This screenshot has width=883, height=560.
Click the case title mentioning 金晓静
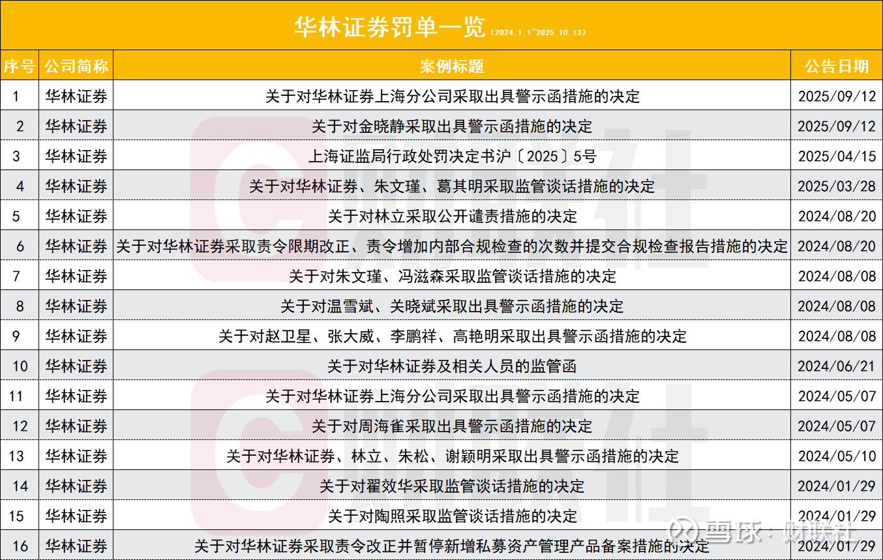coord(452,126)
